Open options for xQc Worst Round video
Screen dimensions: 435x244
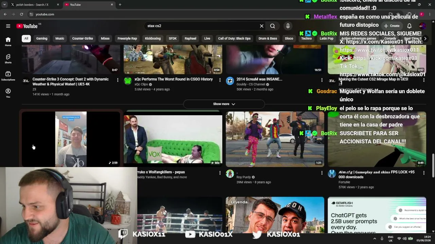220,80
